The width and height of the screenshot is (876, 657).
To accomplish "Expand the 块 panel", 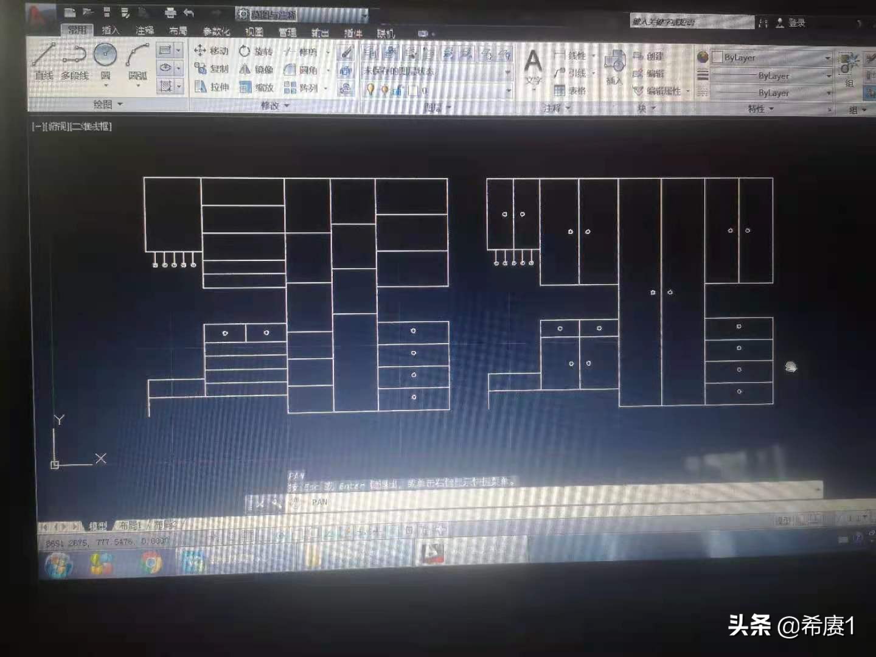I will [646, 109].
